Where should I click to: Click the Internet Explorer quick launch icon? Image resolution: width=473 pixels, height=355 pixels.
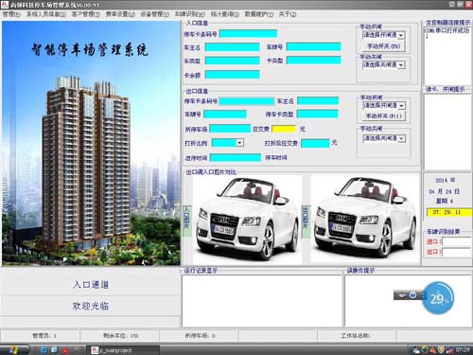(x=44, y=350)
